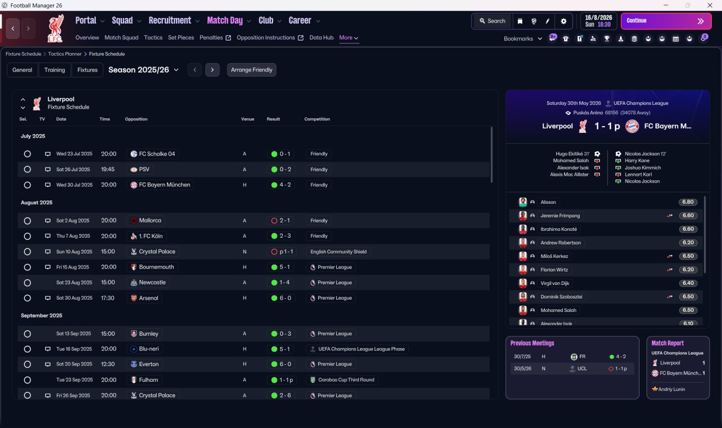The height and width of the screenshot is (428, 722).
Task: Select the Mallorca fixture radio
Action: (x=27, y=221)
